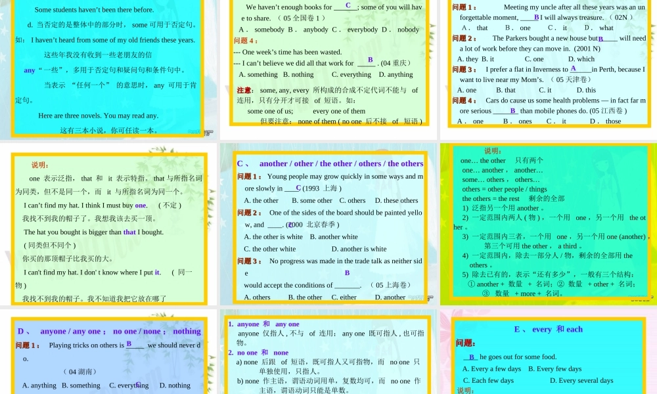The width and height of the screenshot is (657, 394).
Task: Click the option 'D. what'
Action: click(x=599, y=28)
